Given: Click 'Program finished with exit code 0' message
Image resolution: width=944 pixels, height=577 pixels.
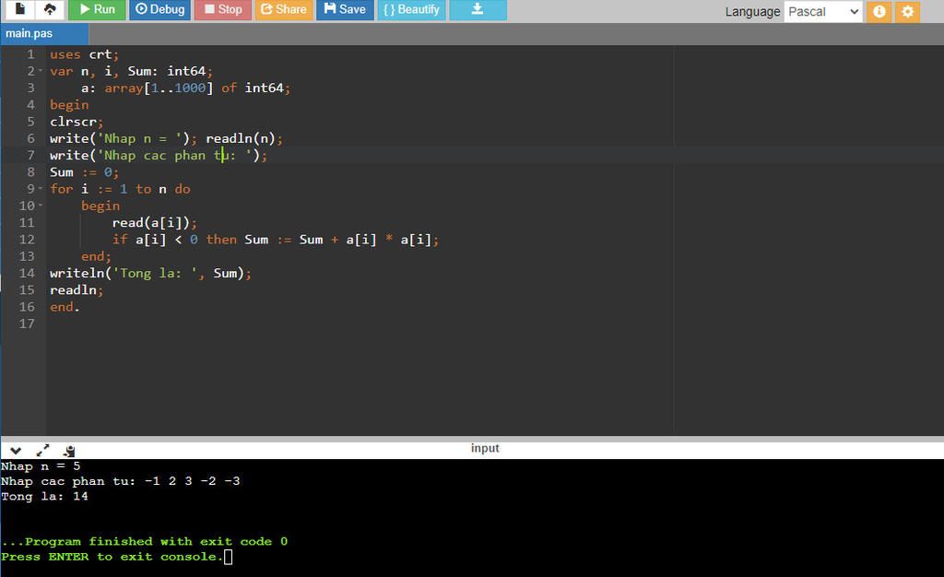Looking at the screenshot, I should (145, 541).
